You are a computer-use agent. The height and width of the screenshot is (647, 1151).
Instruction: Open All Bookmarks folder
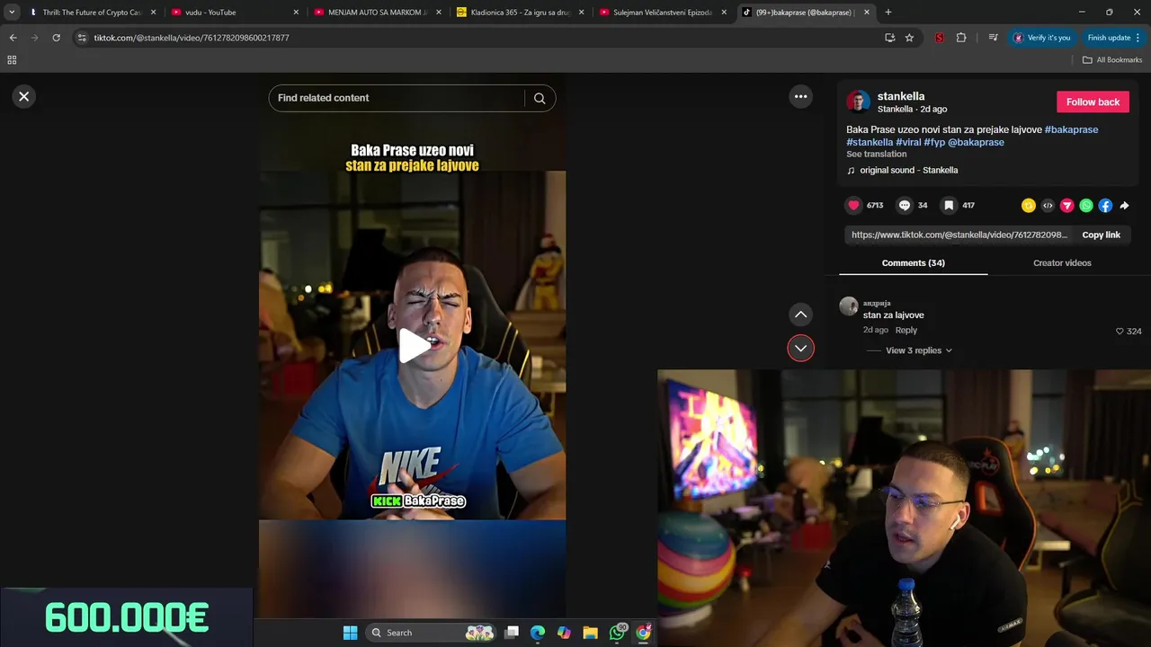1112,60
